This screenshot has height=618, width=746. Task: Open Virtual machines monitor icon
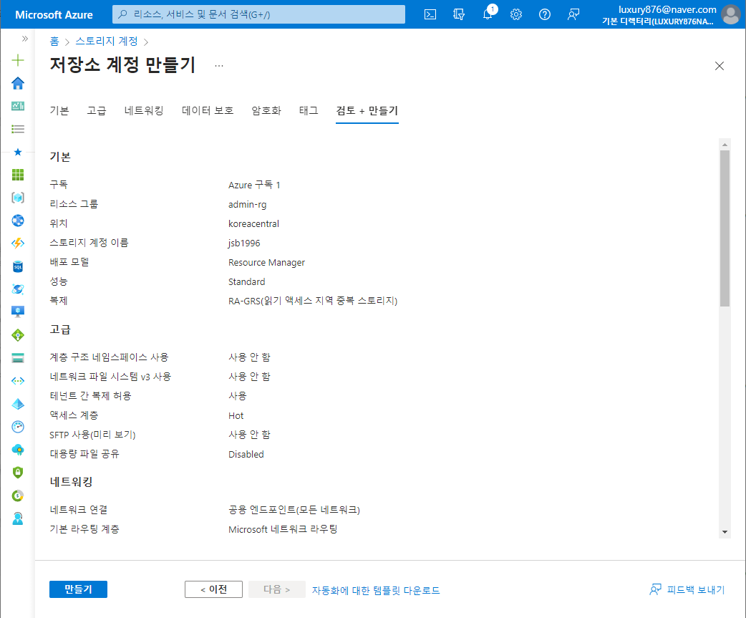18,312
